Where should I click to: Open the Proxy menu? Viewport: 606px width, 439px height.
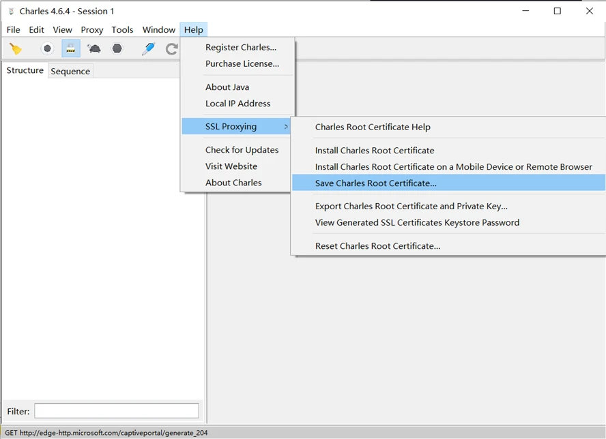coord(92,30)
